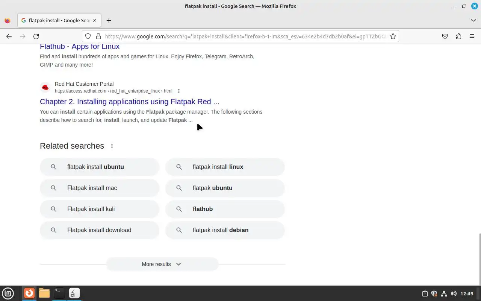Click Red Hat Customer Portal favicon
Screen dimensions: 481x301
[45, 87]
